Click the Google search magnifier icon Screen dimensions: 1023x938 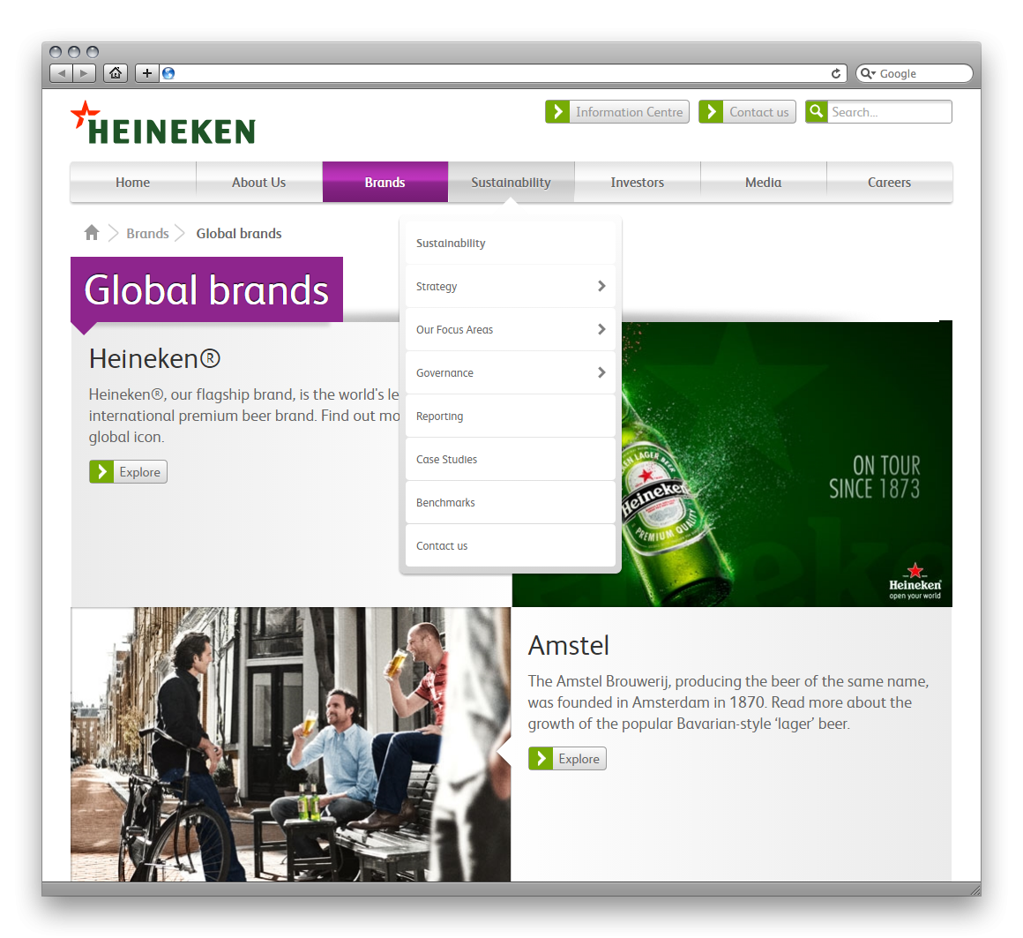[867, 73]
